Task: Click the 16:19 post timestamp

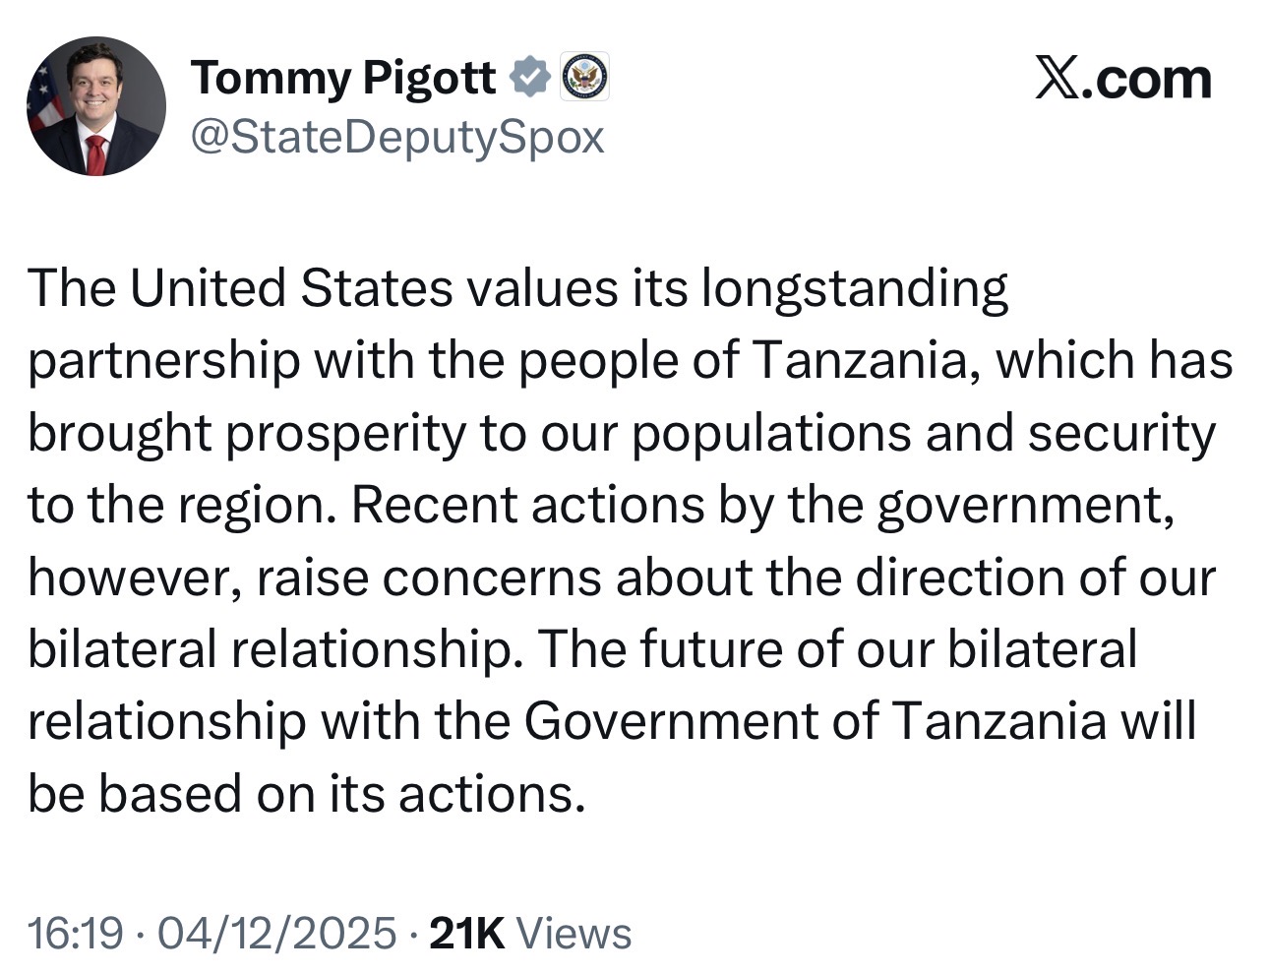Action: click(x=75, y=932)
